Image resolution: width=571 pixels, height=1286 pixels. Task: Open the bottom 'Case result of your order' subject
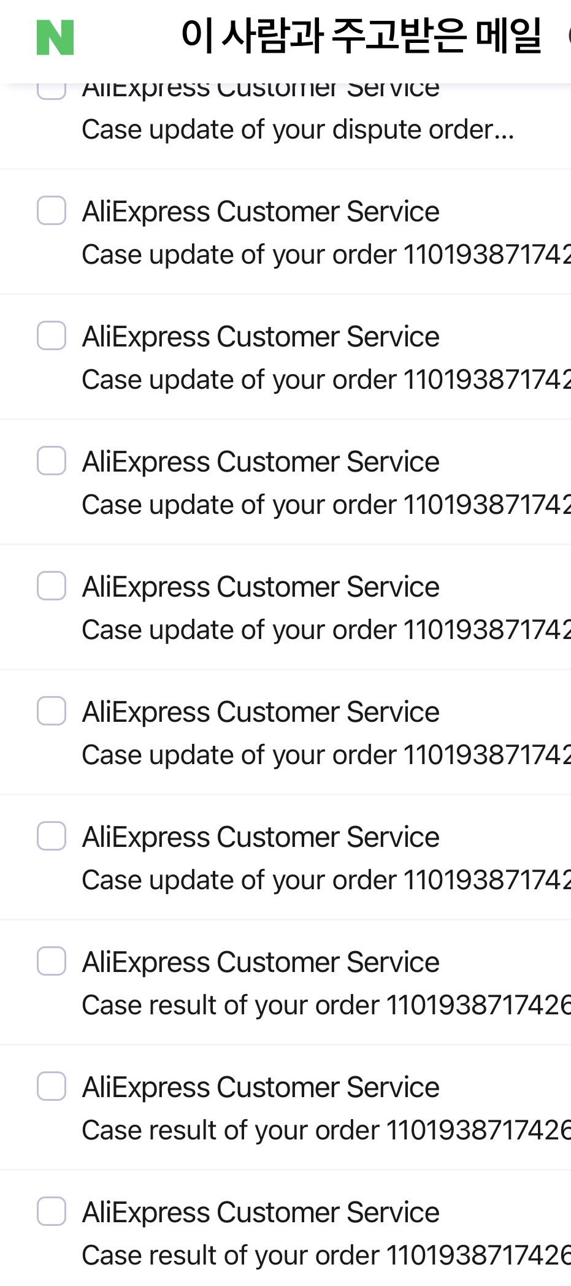[326, 1255]
